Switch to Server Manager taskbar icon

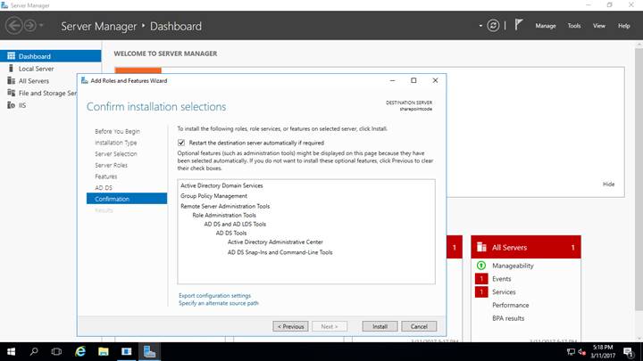(x=149, y=351)
